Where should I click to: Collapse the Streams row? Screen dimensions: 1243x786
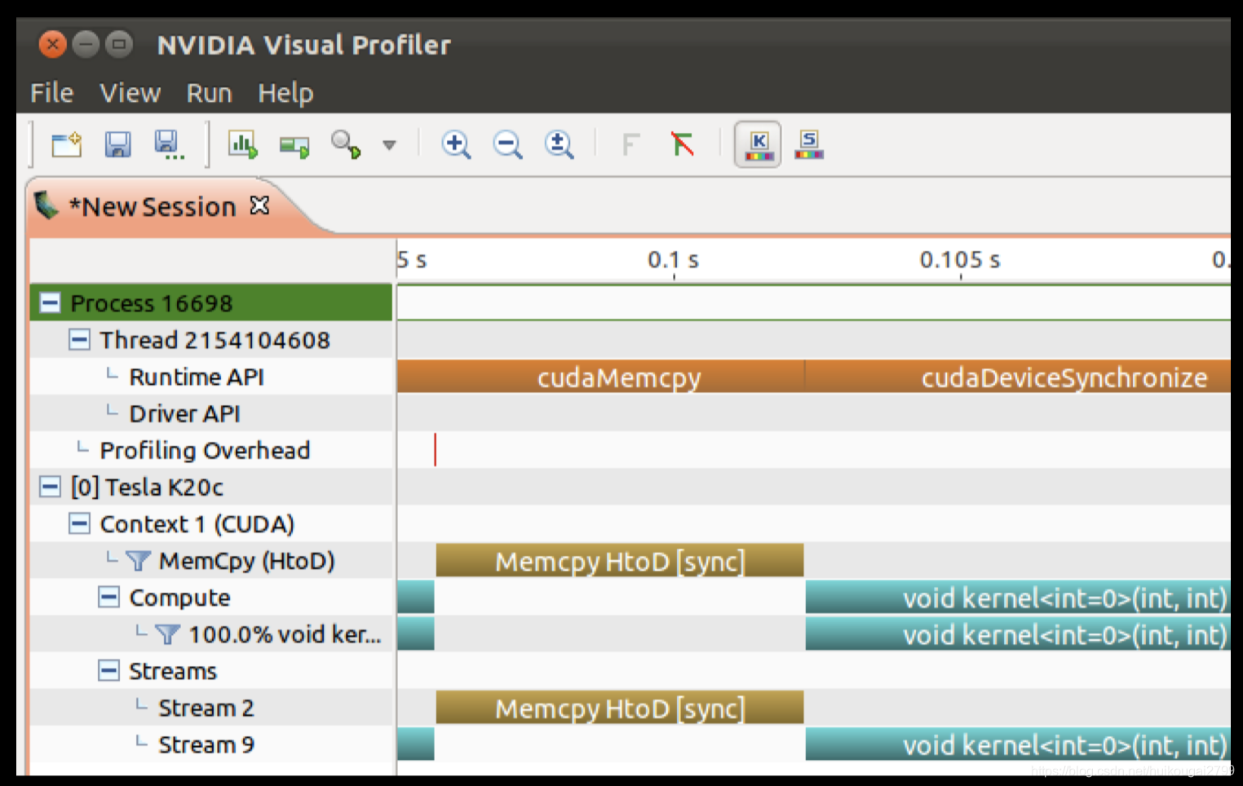point(108,670)
